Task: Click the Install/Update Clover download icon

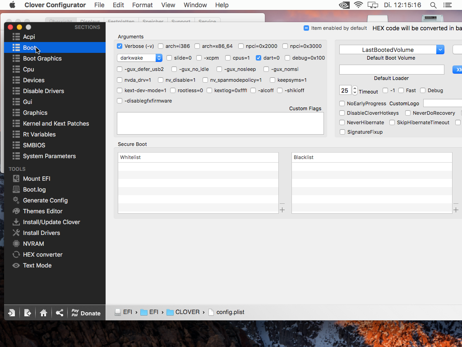Action: pos(16,222)
